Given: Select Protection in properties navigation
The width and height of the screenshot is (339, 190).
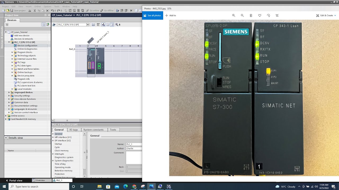Looking at the screenshot, I should click(60, 174).
